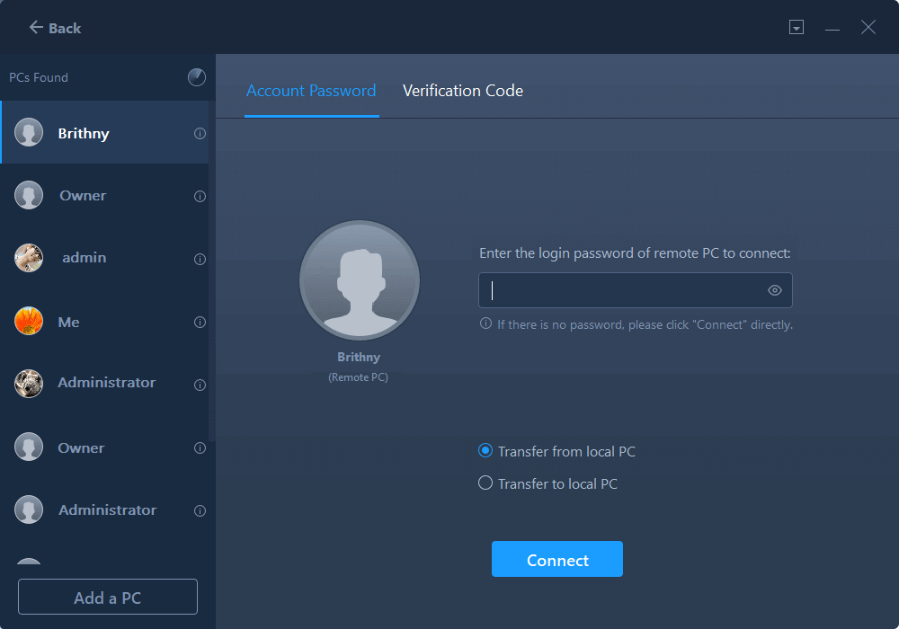Click the info icon next to Me
The image size is (899, 629).
200,322
